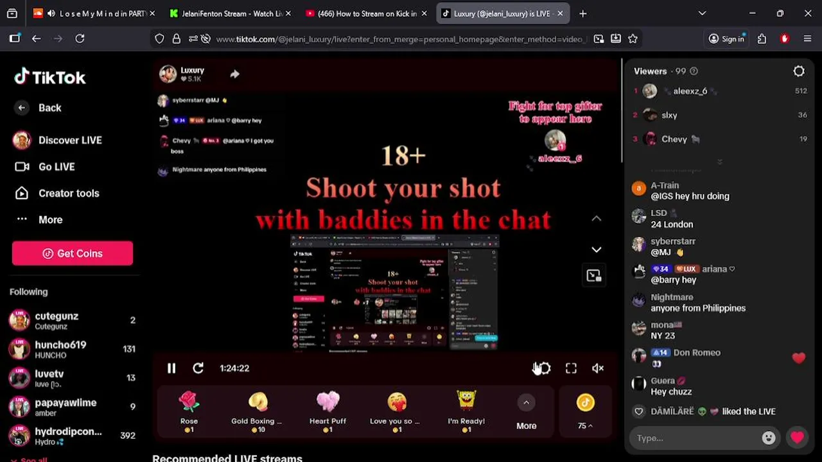Open More menu in sidebar
This screenshot has height=462, width=822.
click(x=39, y=219)
